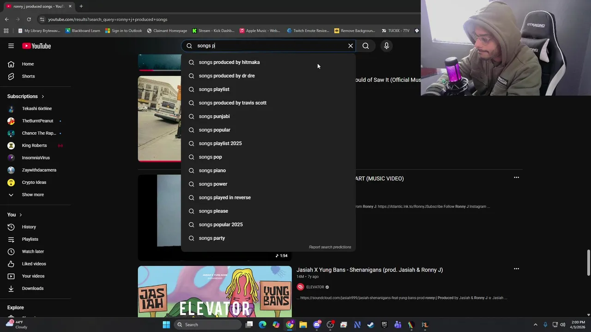
Task: Select suggestion songs party
Action: point(268,238)
